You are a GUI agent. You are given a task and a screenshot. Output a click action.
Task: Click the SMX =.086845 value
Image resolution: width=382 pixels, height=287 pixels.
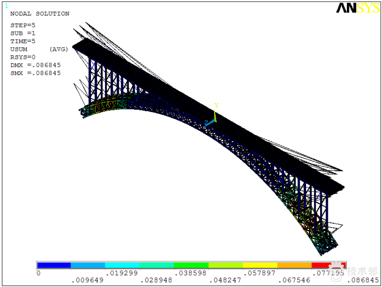[x=35, y=73]
